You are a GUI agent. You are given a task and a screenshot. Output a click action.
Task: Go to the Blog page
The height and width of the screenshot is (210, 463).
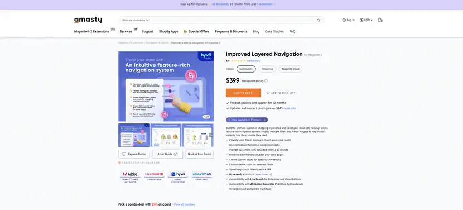click(256, 32)
